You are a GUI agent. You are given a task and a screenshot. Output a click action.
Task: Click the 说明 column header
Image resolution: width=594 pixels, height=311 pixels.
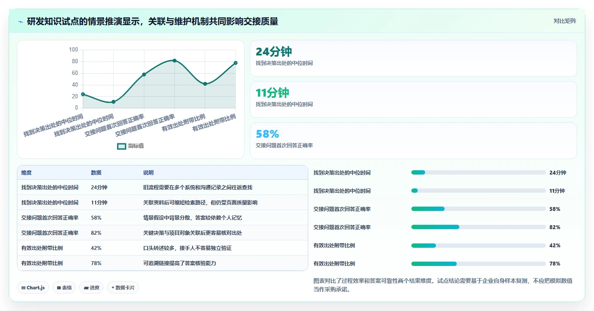pyautogui.click(x=148, y=173)
